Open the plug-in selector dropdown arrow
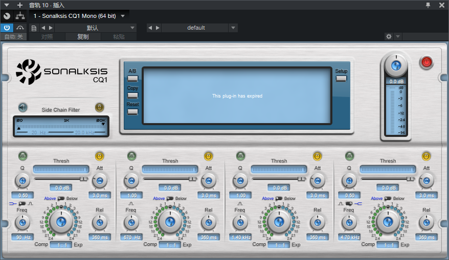The height and width of the screenshot is (260, 449). [123, 16]
